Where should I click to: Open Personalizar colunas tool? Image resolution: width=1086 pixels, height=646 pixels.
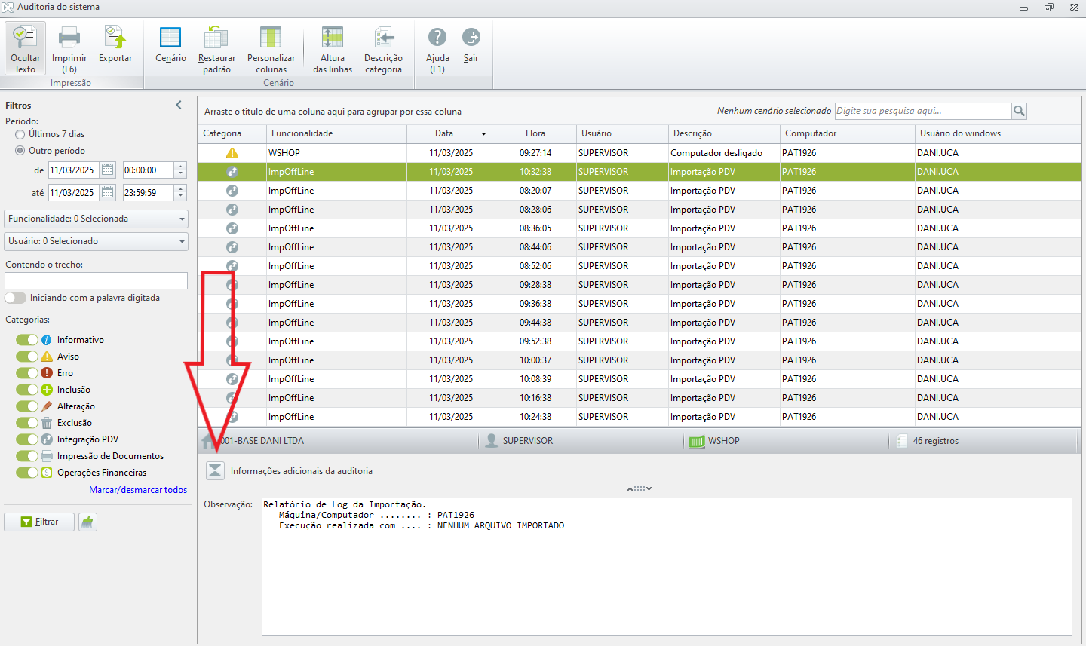pyautogui.click(x=271, y=38)
